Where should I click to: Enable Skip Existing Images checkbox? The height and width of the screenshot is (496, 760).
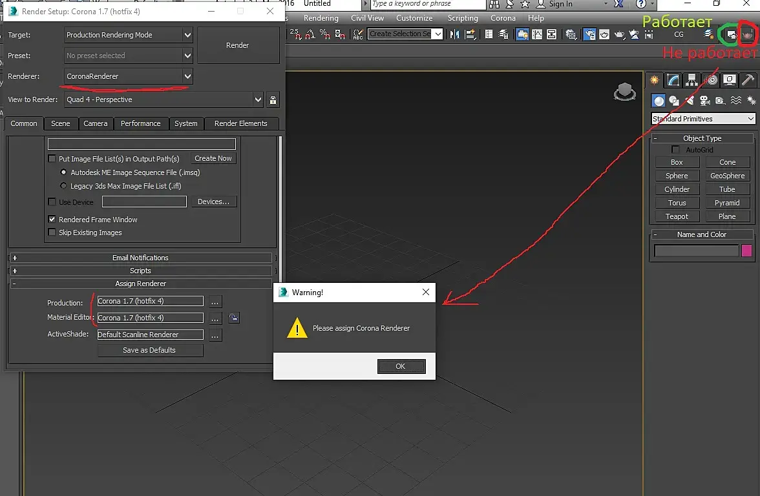(x=52, y=232)
